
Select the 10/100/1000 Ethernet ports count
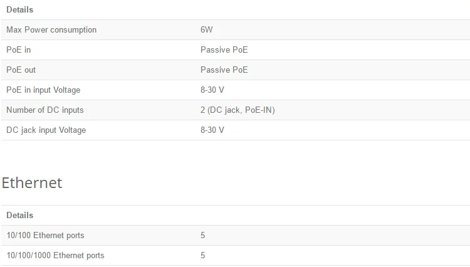pyautogui.click(x=203, y=255)
